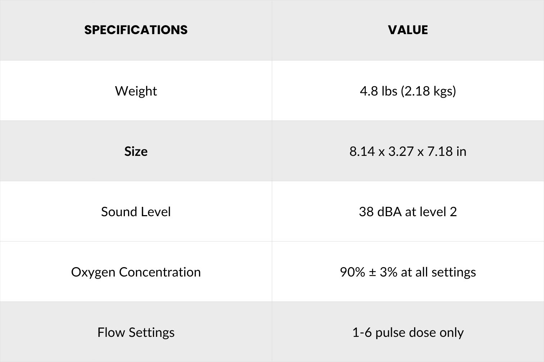
Task: Click the Sound Level label
Action: tap(136, 212)
